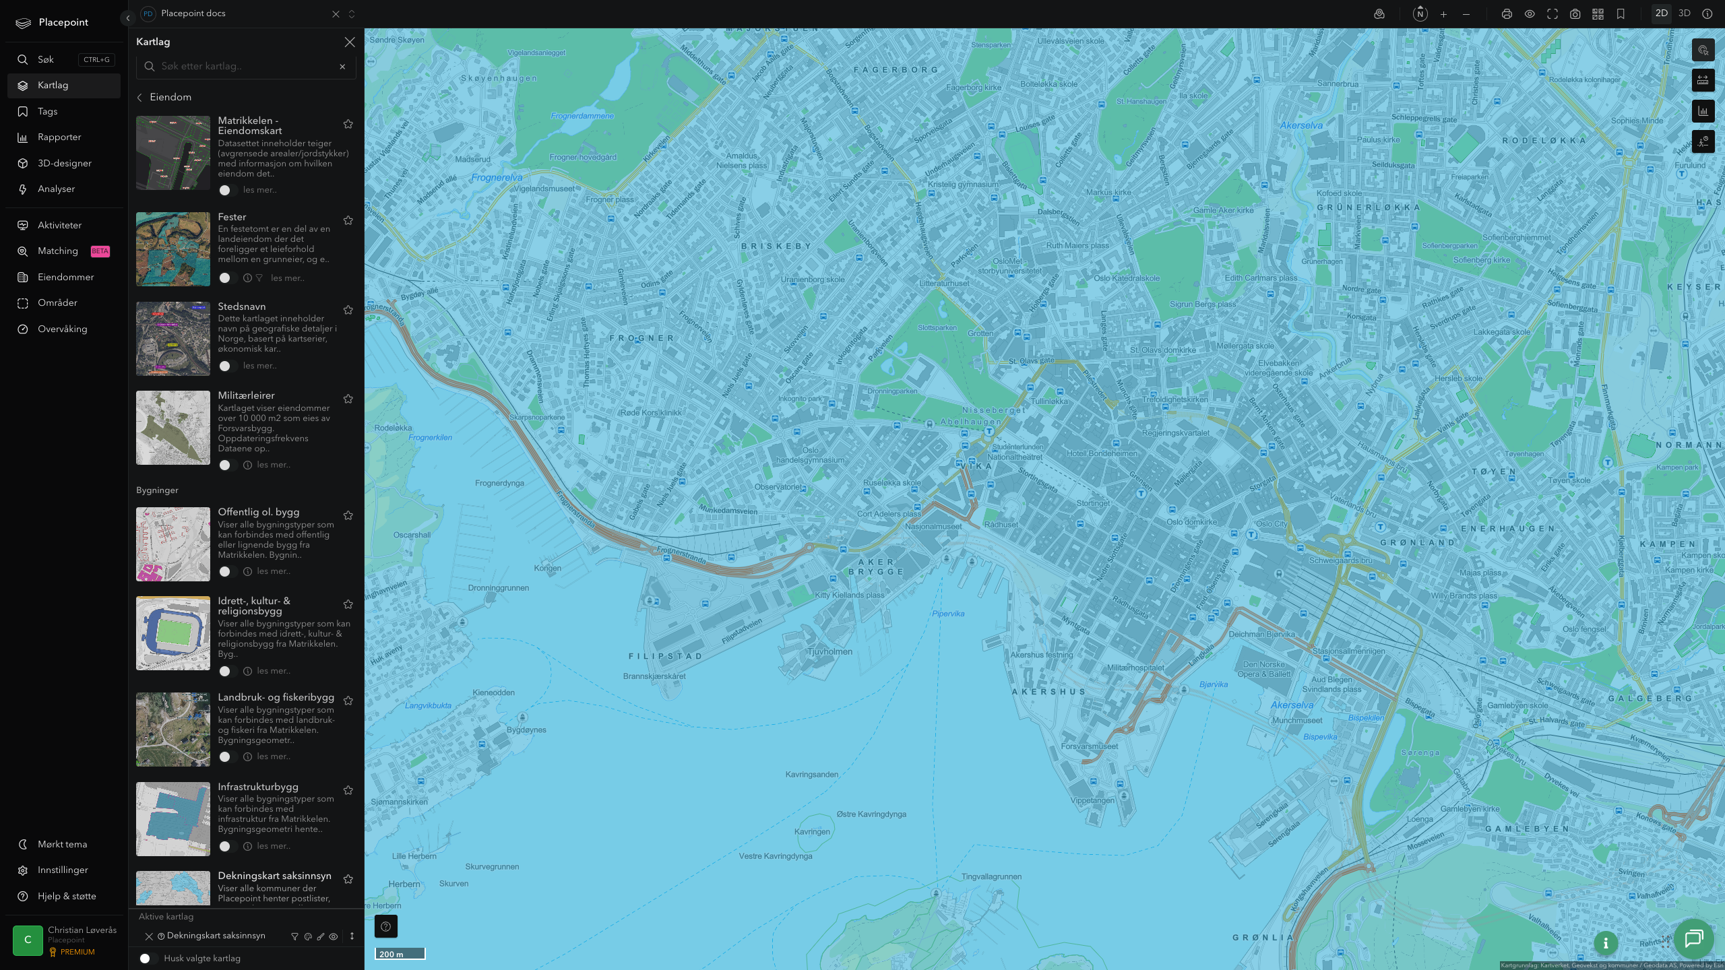Expand 'les mer' for Fester

[288, 278]
